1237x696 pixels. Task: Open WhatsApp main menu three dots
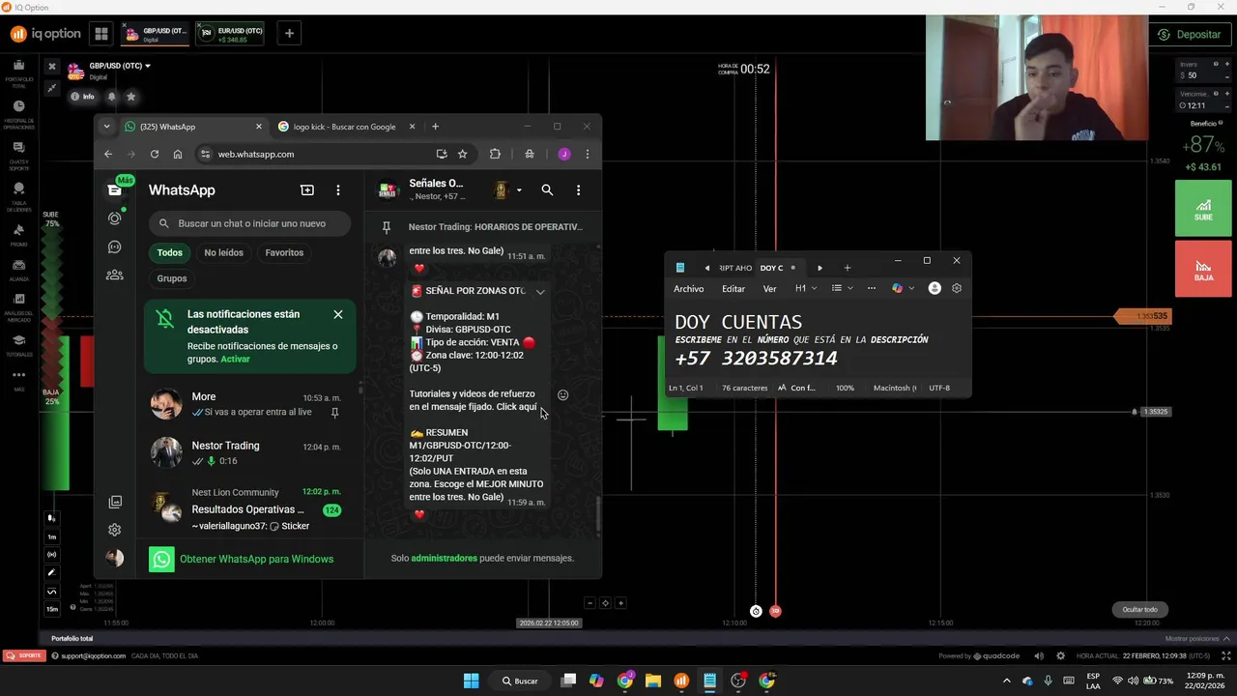pos(337,190)
